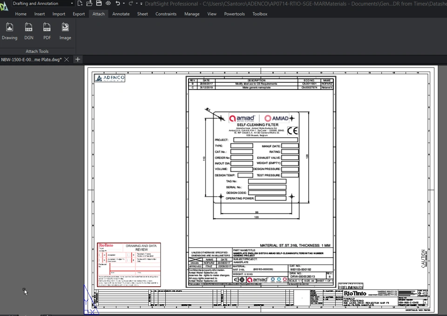Screen dimensions: 447x316
Task: Open the Drafting and Annotation workspace dropdown
Action: tap(72, 3)
